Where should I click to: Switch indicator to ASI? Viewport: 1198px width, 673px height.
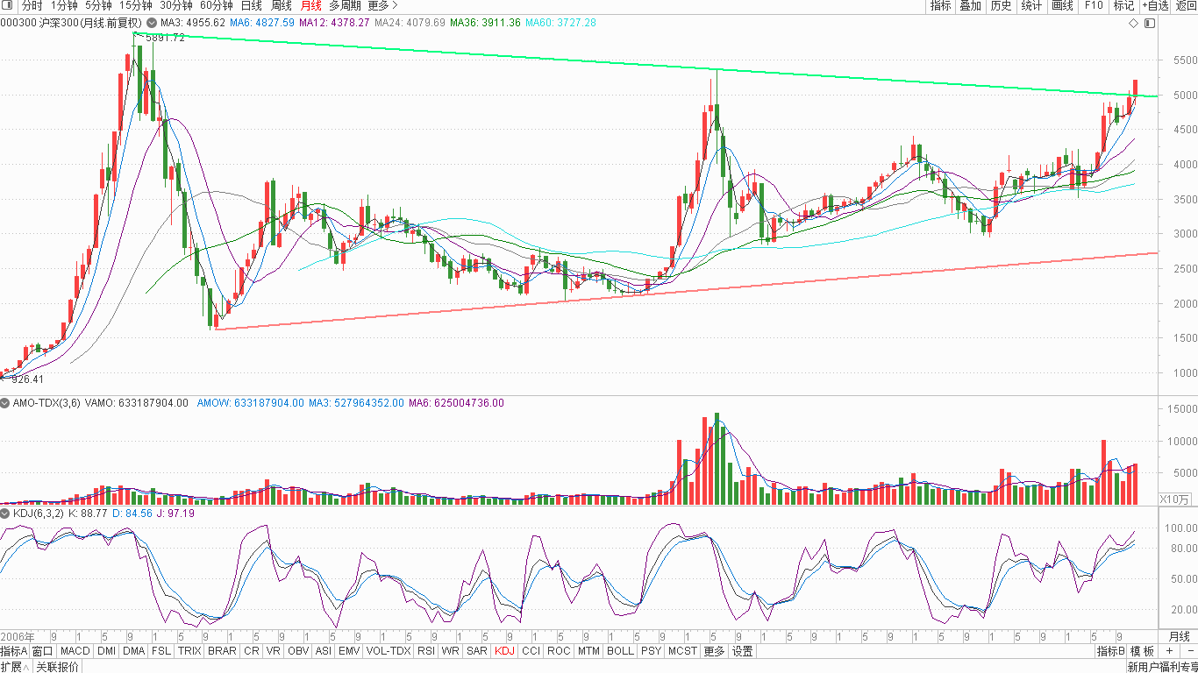pos(324,651)
